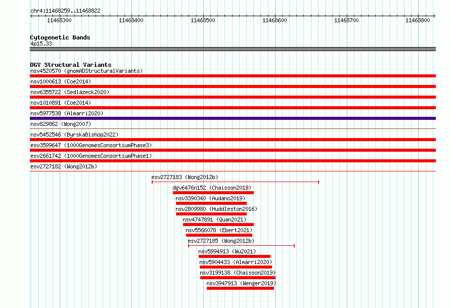Screen dimensions: 450x308
Task: Click the red bar under nsv4520570
Action: click(x=233, y=76)
